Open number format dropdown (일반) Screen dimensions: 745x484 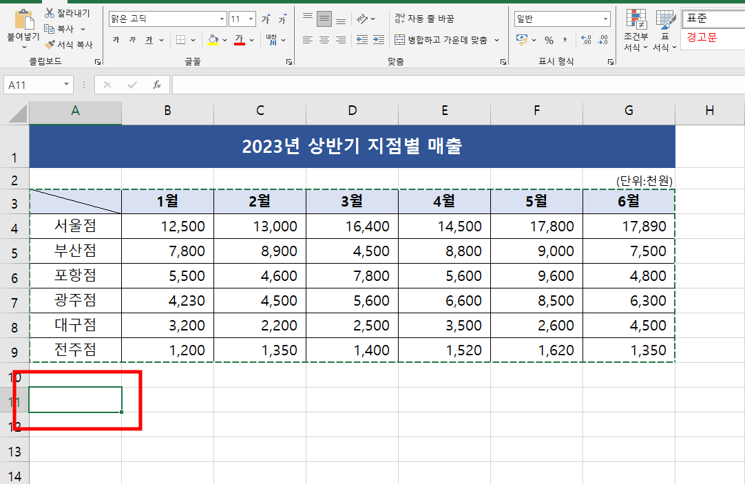tap(605, 19)
